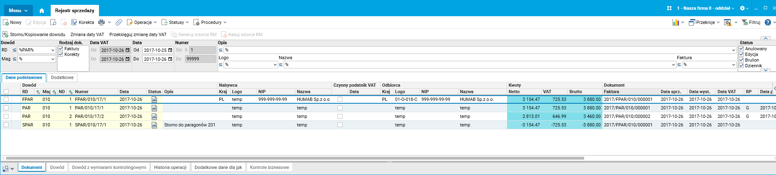Open Historia operacji tab
The width and height of the screenshot is (776, 175).
[170, 167]
